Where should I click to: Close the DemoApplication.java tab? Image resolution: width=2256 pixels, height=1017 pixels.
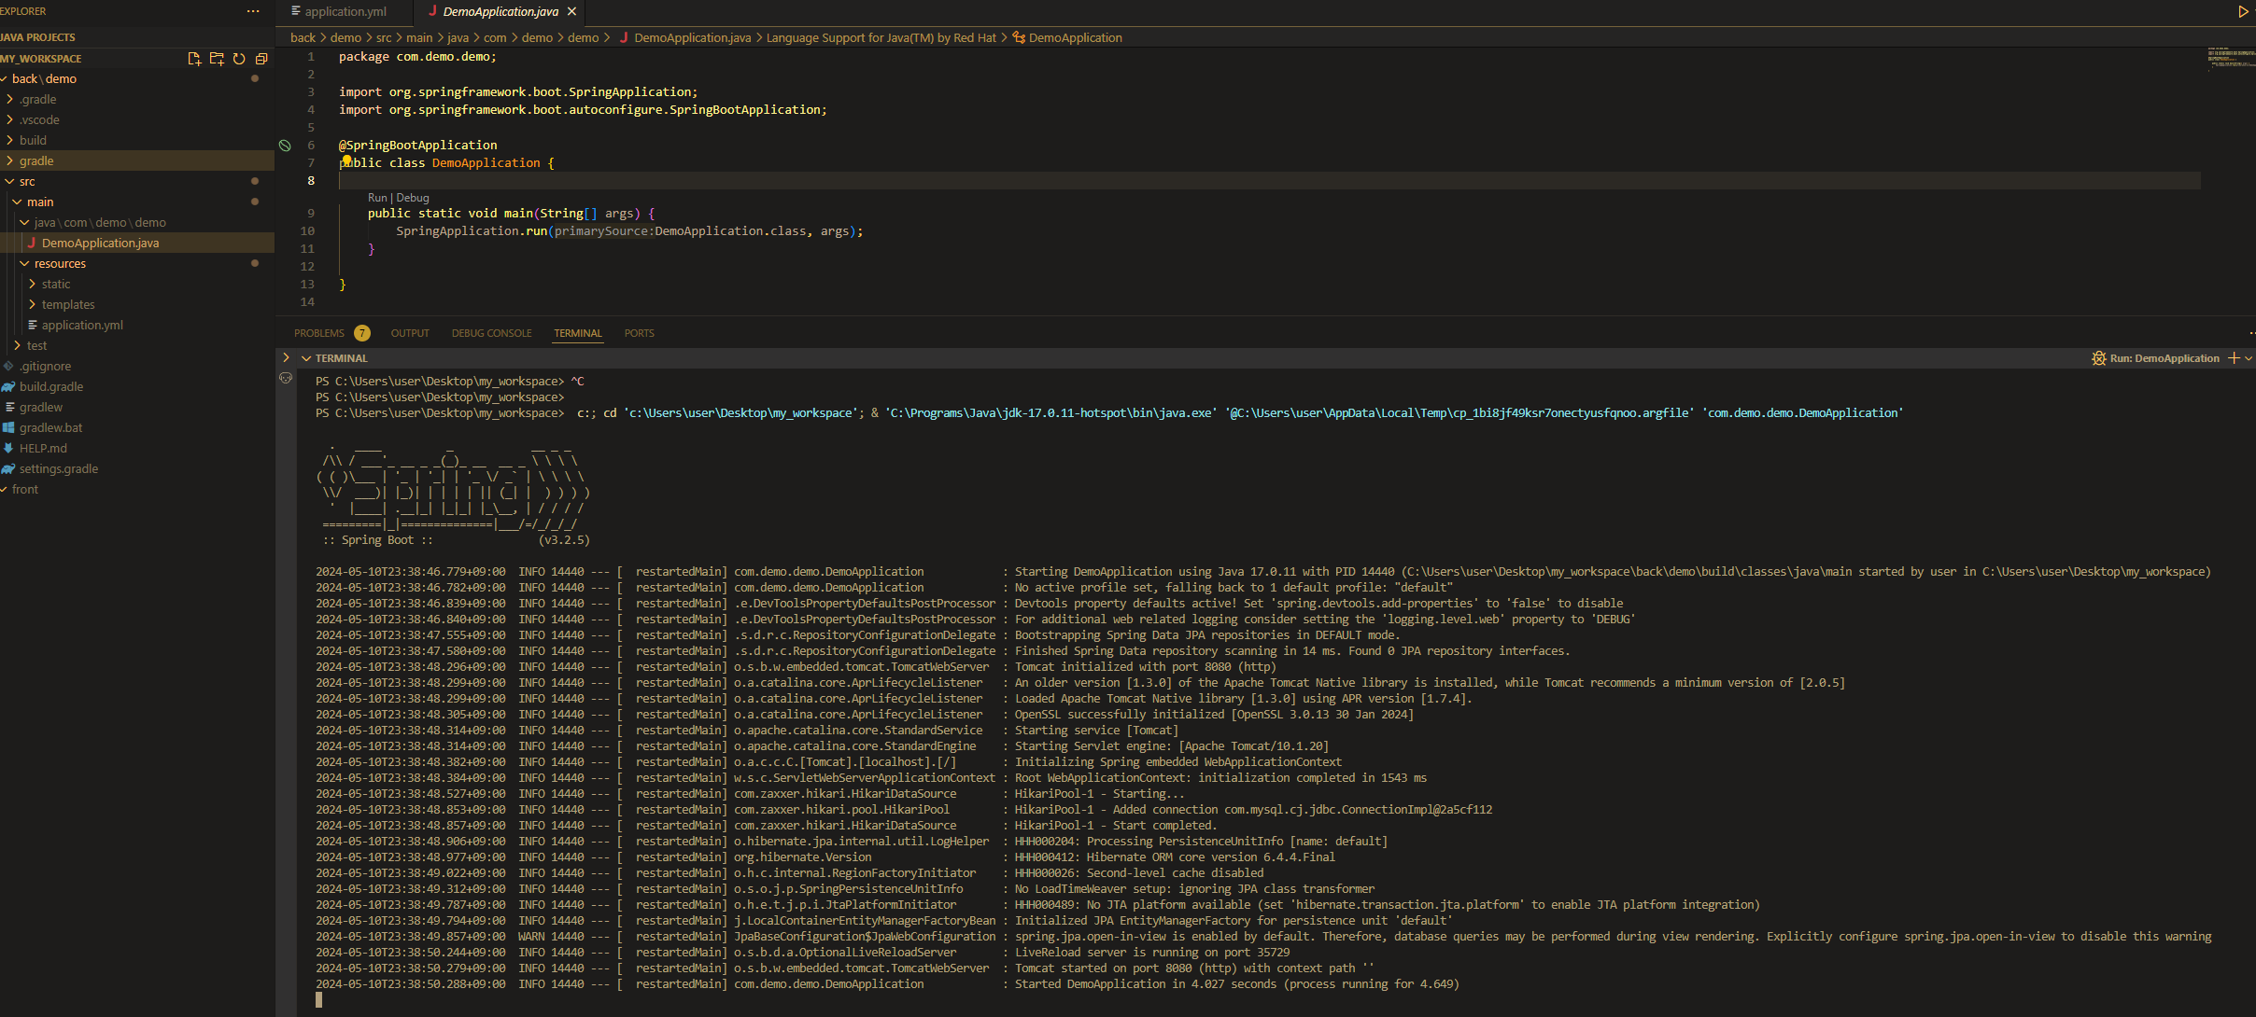pos(572,11)
